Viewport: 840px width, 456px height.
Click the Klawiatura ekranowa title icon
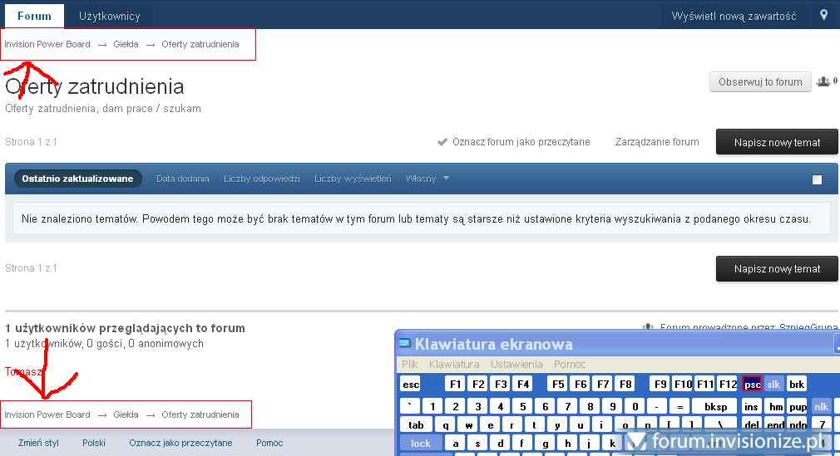[404, 344]
